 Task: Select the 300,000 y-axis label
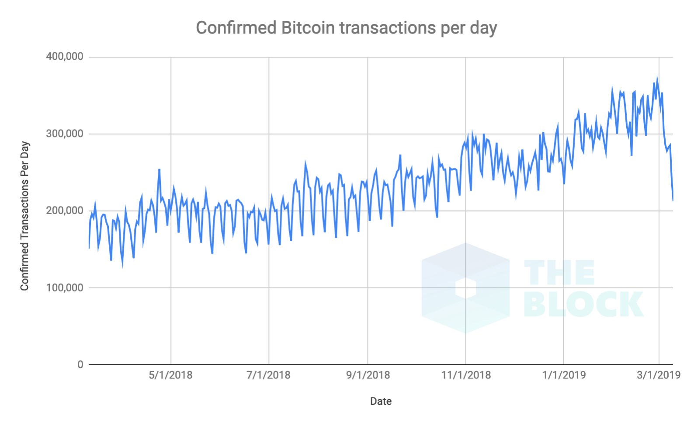tap(65, 134)
